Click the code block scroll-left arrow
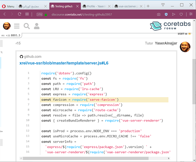Image resolution: width=196 pixels, height=162 pixels. click(21, 158)
